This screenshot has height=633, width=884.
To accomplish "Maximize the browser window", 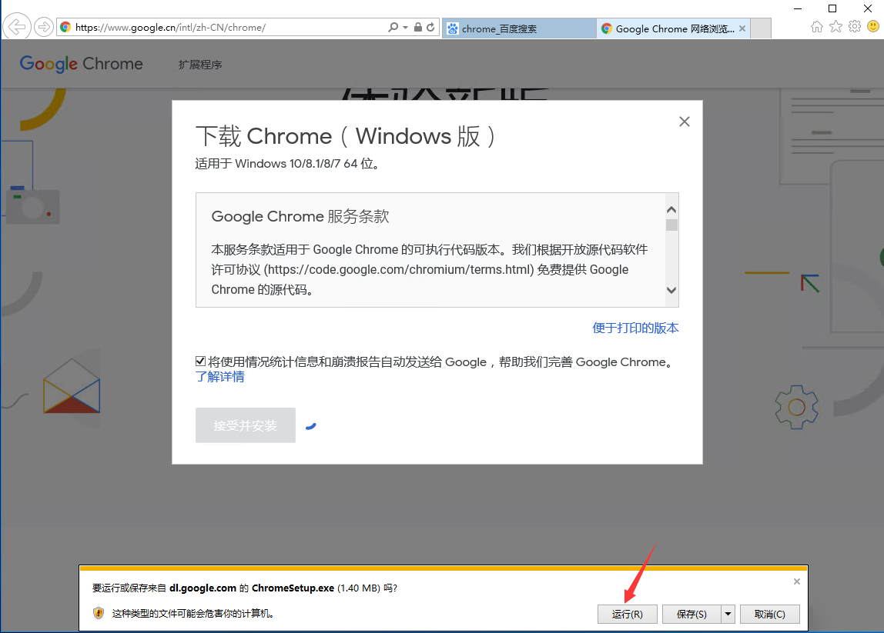I will pyautogui.click(x=832, y=8).
